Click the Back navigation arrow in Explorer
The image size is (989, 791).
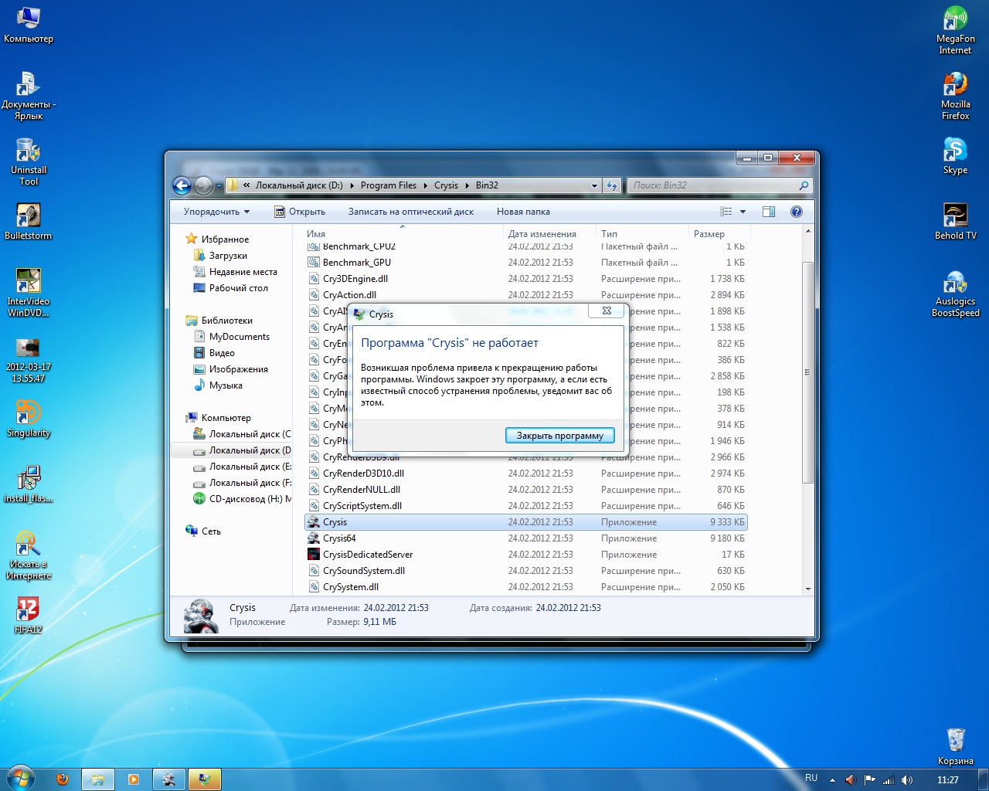point(182,185)
